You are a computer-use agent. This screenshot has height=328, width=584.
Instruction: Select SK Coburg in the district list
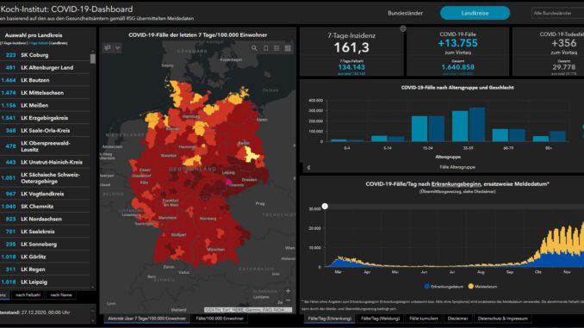tap(45, 55)
